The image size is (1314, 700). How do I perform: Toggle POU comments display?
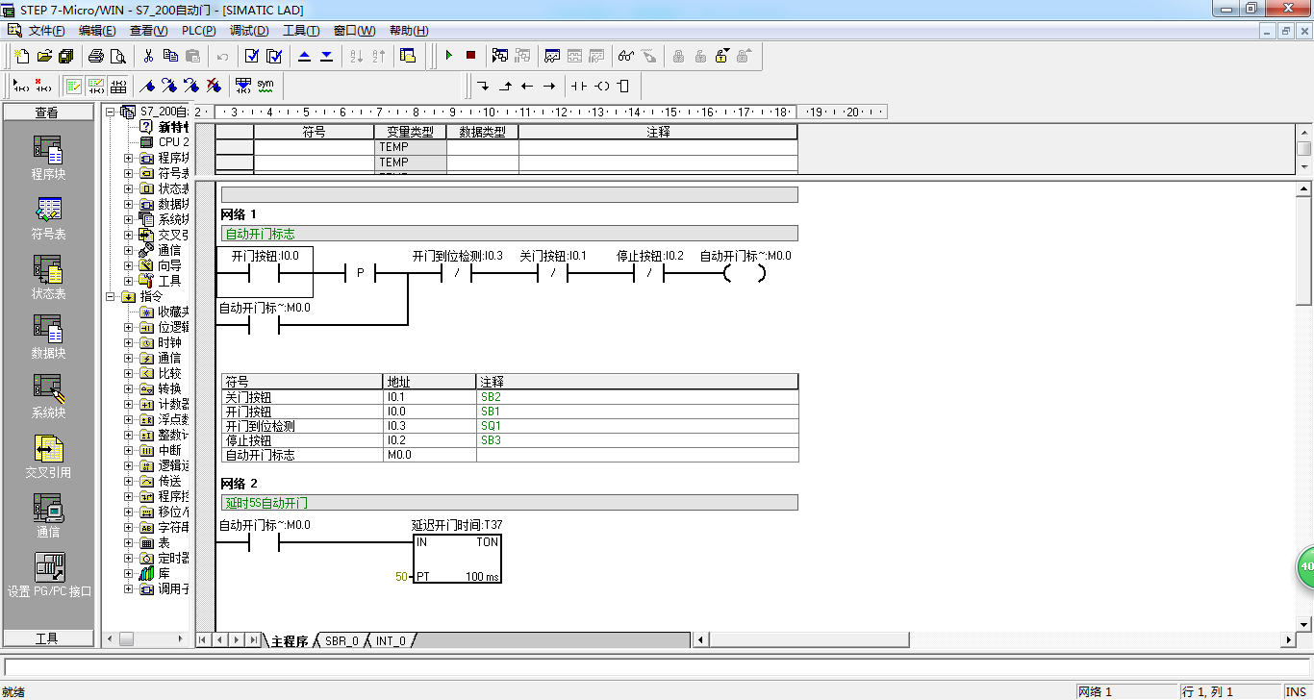(x=74, y=86)
